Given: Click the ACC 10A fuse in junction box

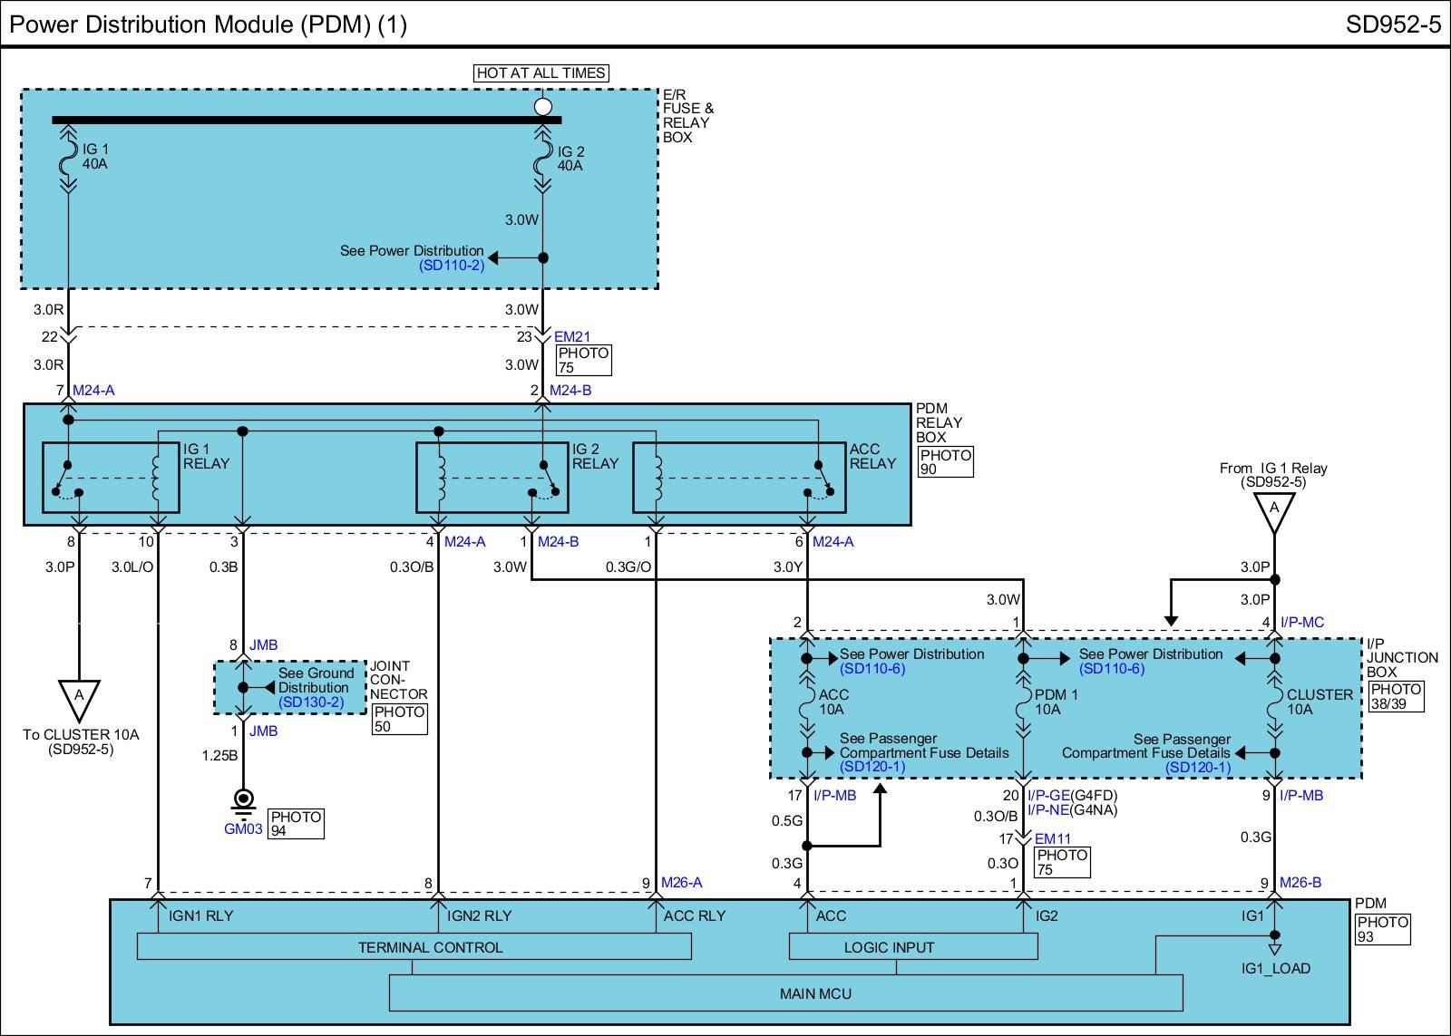Looking at the screenshot, I should 806,703.
